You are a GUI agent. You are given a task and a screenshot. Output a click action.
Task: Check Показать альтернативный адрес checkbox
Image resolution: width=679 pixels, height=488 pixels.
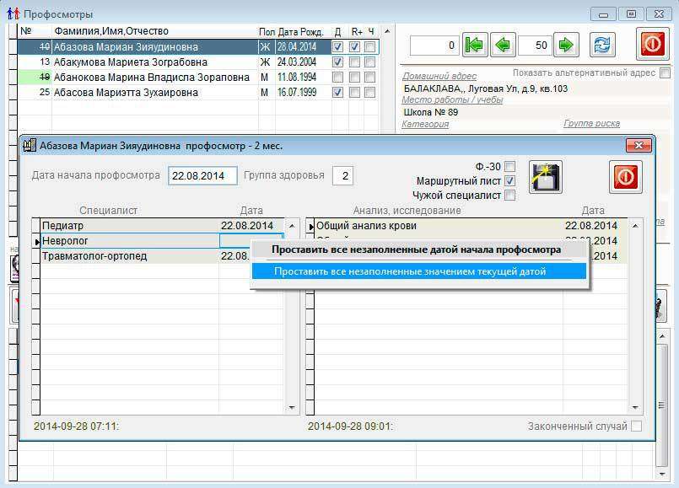click(666, 73)
